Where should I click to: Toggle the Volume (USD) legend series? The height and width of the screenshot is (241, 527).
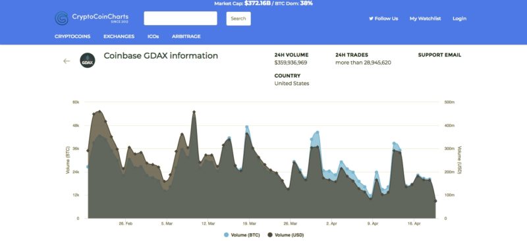pyautogui.click(x=286, y=235)
